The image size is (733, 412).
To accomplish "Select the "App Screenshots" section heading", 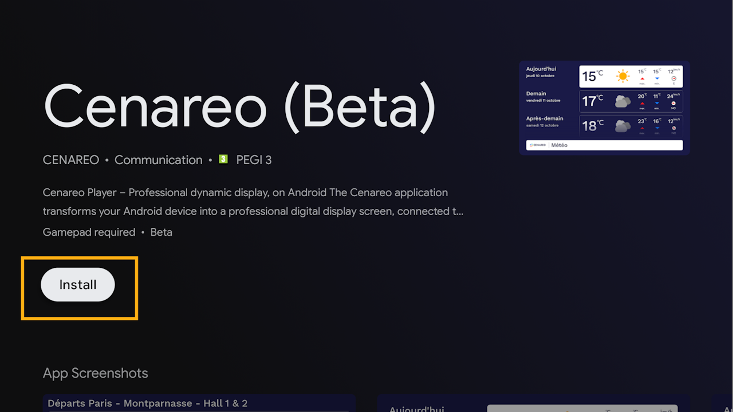I will click(x=96, y=373).
